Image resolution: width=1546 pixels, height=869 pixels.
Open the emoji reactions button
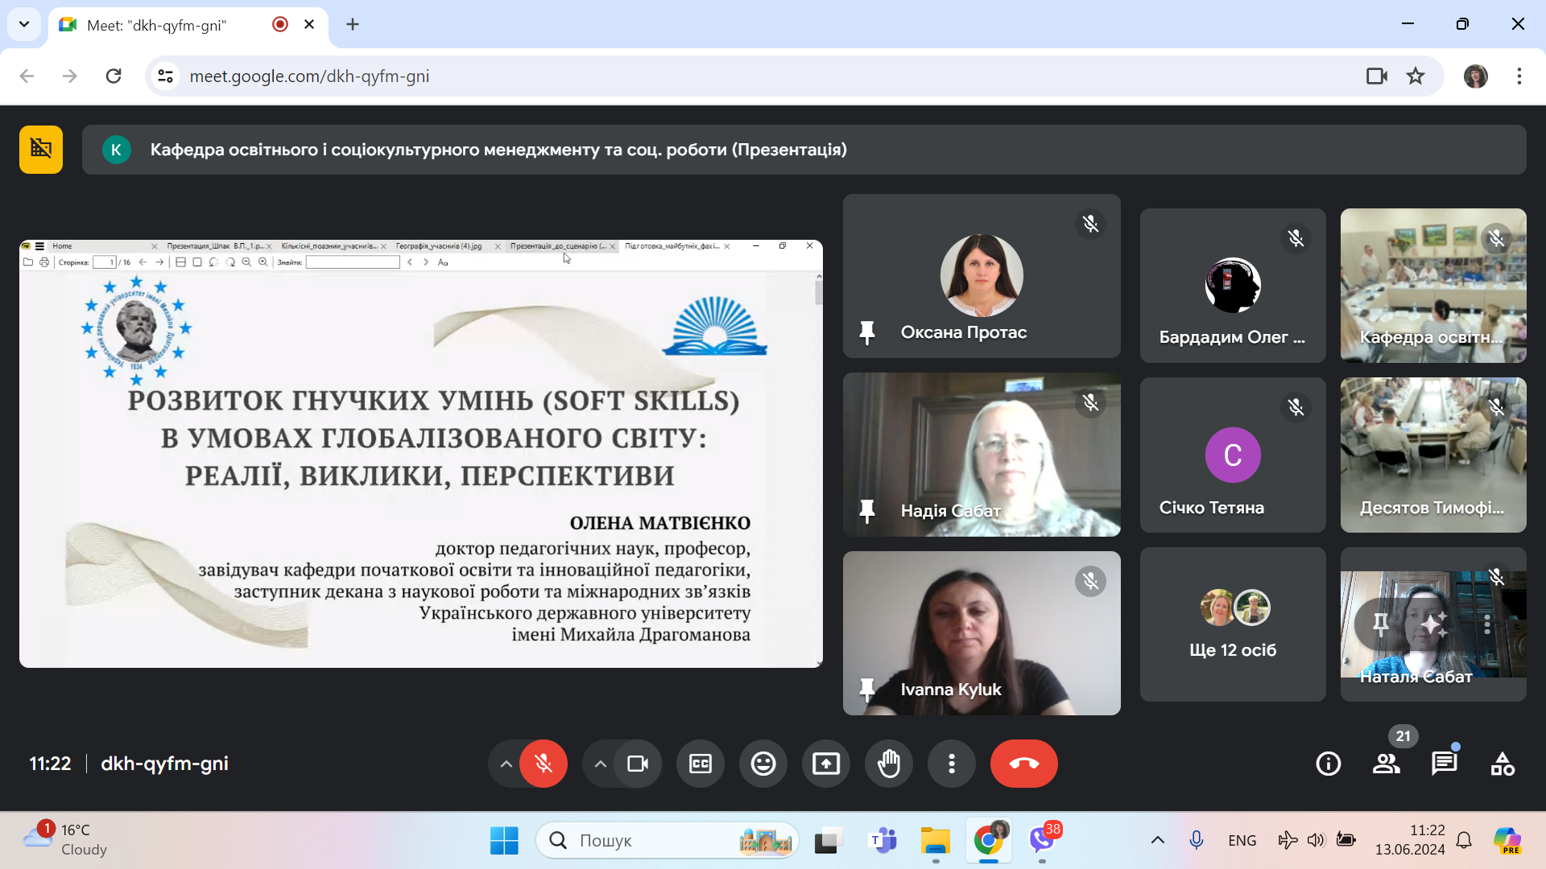tap(763, 764)
